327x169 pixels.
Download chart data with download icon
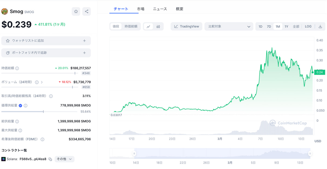click(320, 26)
